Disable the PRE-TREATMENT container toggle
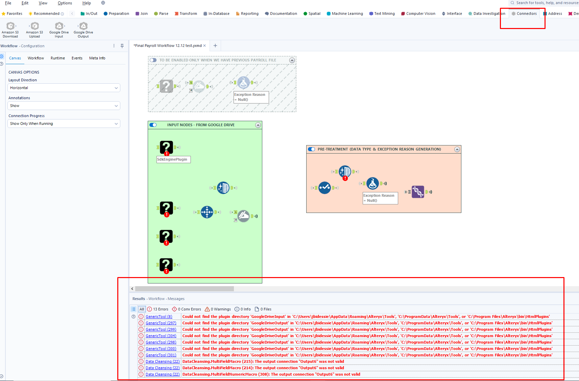The width and height of the screenshot is (579, 381). point(311,149)
